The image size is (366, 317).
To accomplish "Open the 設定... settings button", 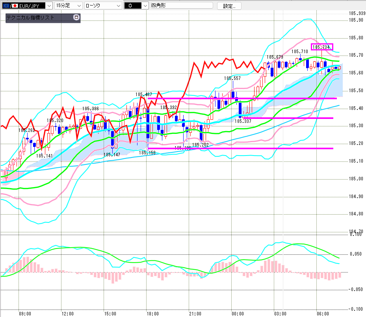I will point(229,6).
